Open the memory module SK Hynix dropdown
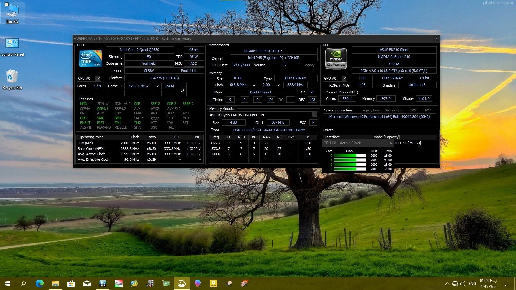516x290 pixels. click(314, 115)
